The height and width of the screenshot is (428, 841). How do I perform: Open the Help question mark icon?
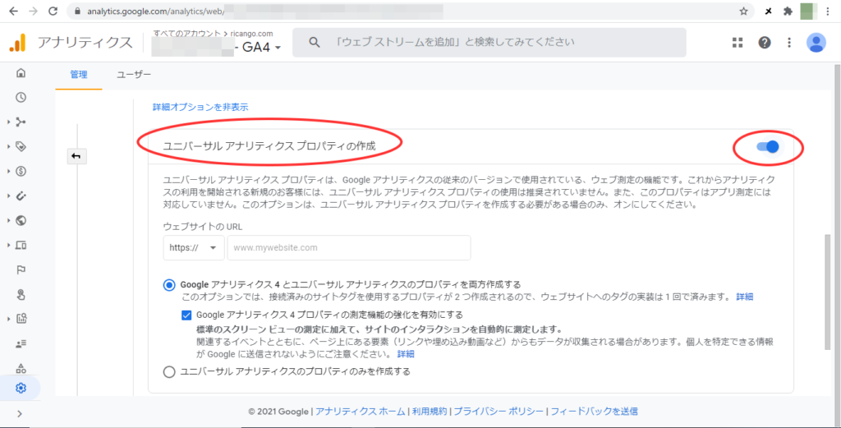[x=765, y=43]
